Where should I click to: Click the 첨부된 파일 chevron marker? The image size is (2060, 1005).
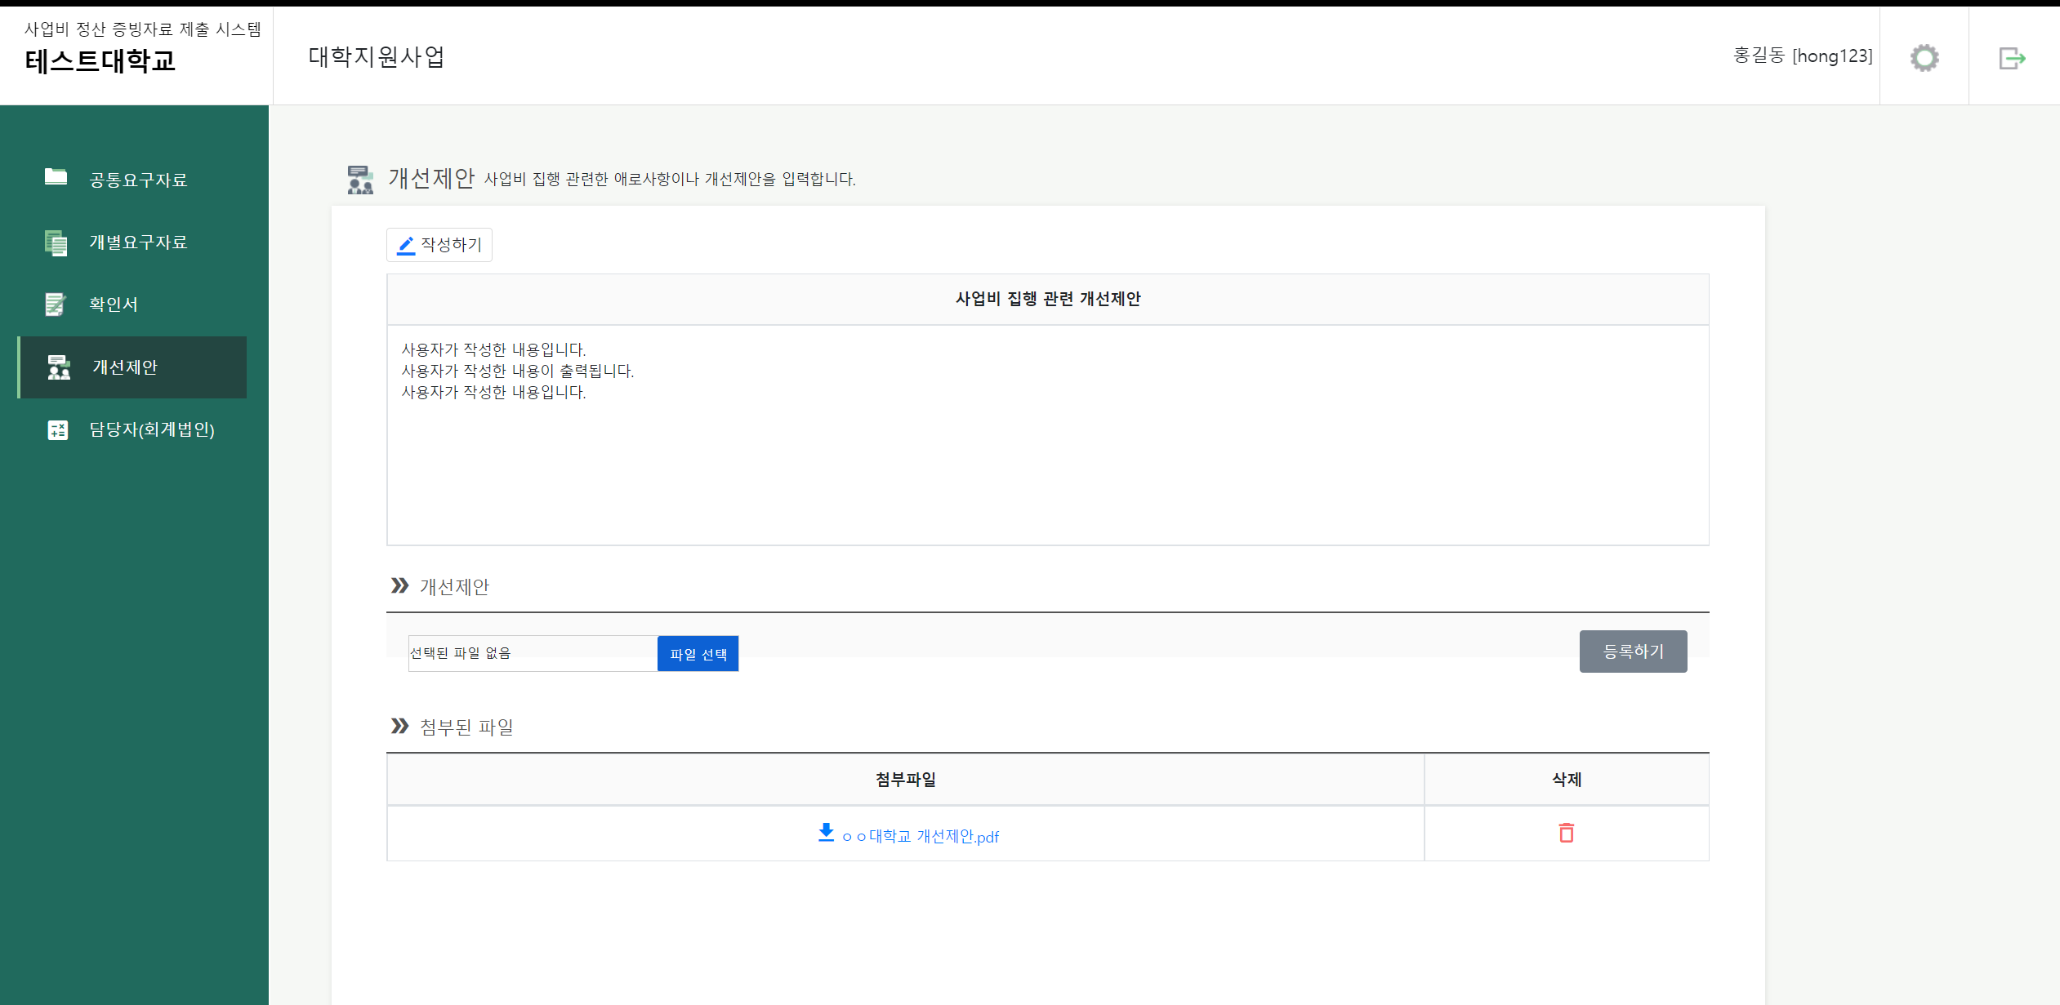pyautogui.click(x=399, y=726)
